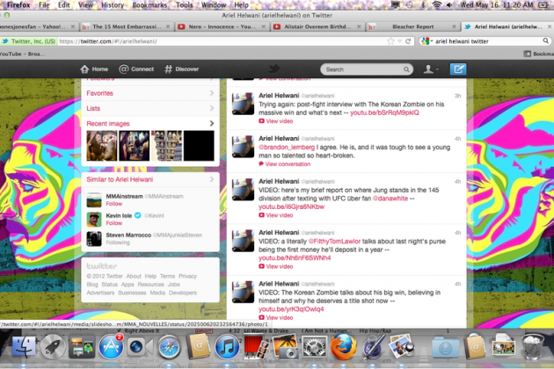Click View video under Korean Zombie 3h tweet
The image size is (554, 369).
[x=276, y=121]
